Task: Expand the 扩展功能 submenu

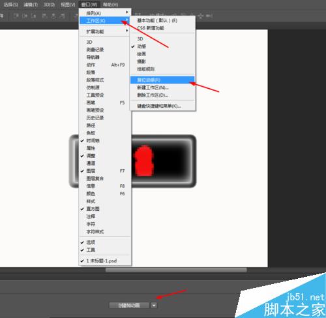Action: 105,31
